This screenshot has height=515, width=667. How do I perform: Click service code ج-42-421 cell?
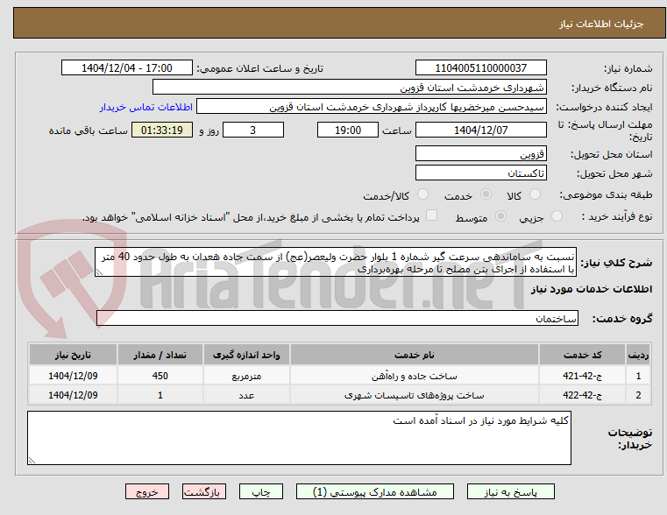coord(583,376)
